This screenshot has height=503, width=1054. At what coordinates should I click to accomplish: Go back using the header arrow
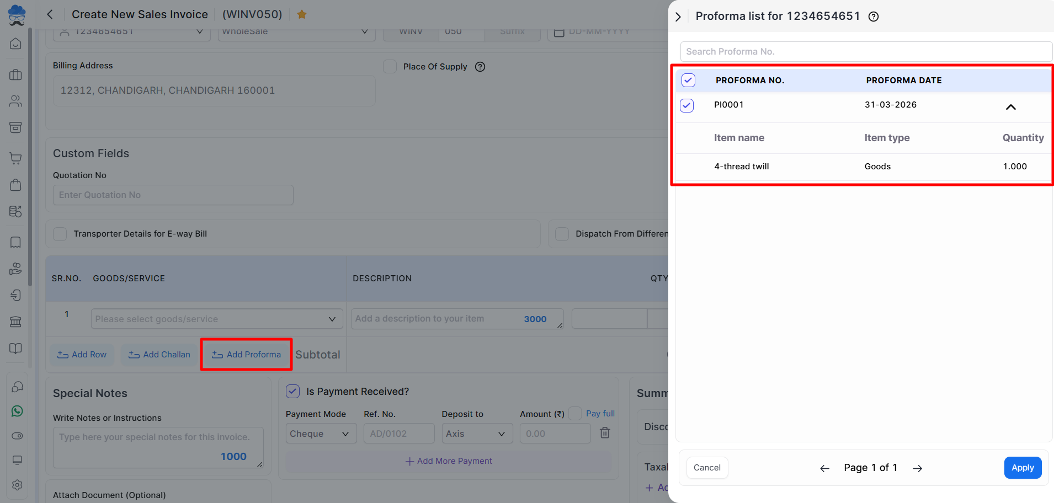50,14
